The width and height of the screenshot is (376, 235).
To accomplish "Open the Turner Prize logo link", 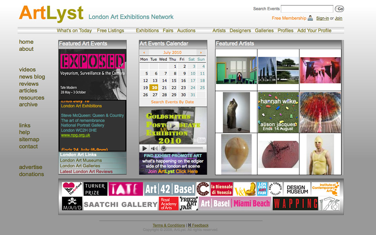I will tap(95, 189).
